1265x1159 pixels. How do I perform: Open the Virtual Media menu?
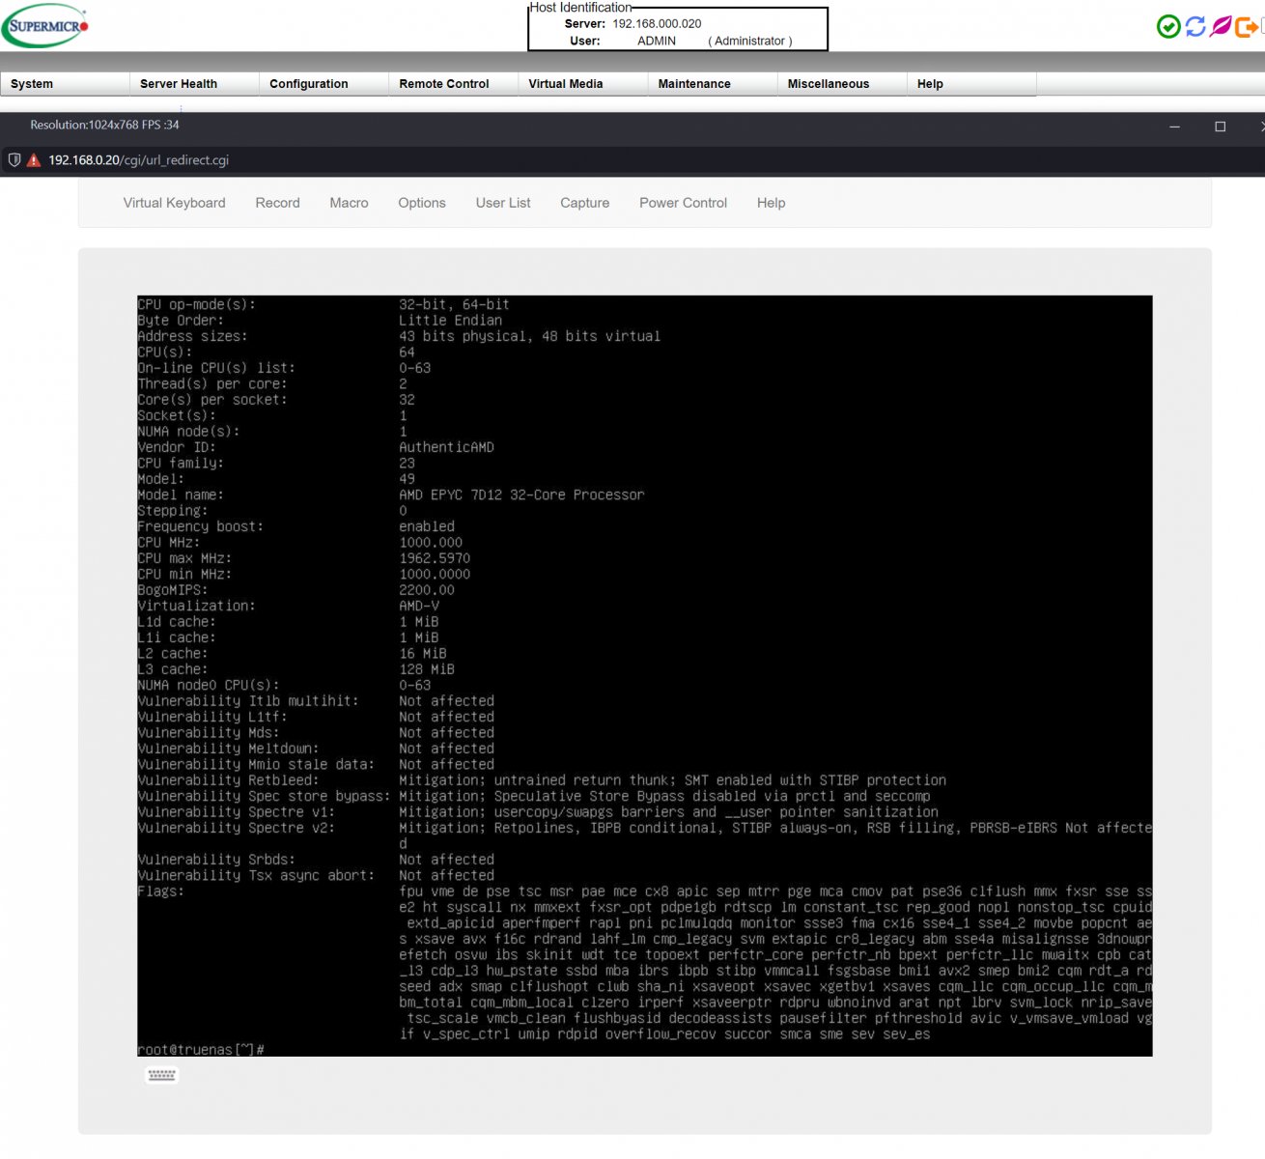[582, 84]
